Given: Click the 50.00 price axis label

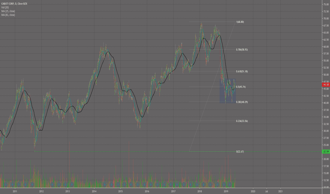Looking at the screenshot, I should (326, 75).
